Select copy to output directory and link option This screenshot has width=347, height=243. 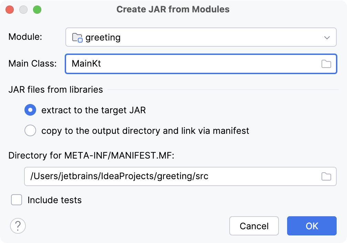(x=30, y=130)
